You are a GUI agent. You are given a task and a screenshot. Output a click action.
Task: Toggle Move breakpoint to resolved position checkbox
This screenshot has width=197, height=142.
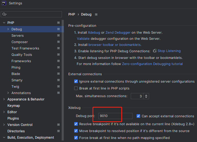[x=76, y=131]
